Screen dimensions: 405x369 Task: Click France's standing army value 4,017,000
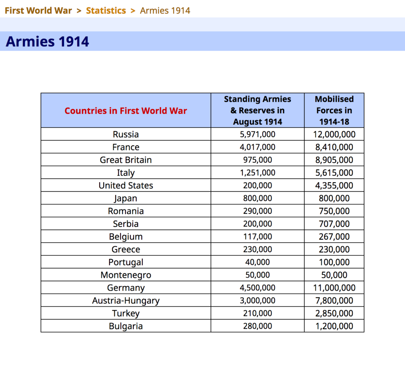(257, 147)
